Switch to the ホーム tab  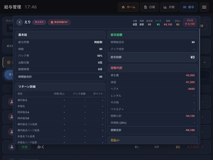pos(129,7)
